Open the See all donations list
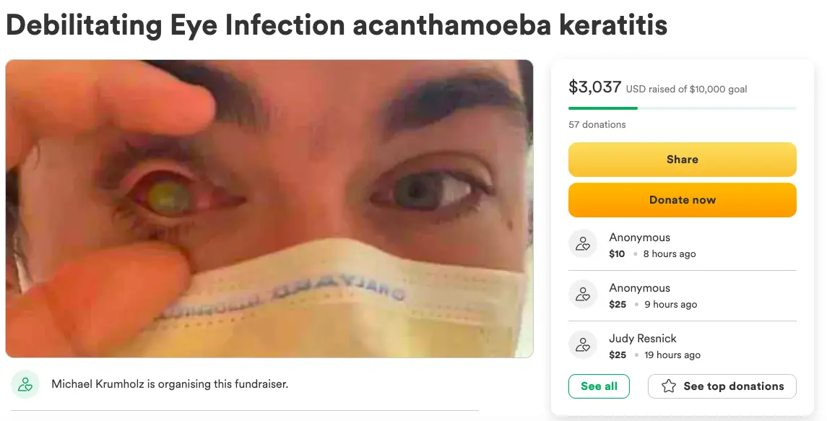This screenshot has height=421, width=827. click(599, 386)
